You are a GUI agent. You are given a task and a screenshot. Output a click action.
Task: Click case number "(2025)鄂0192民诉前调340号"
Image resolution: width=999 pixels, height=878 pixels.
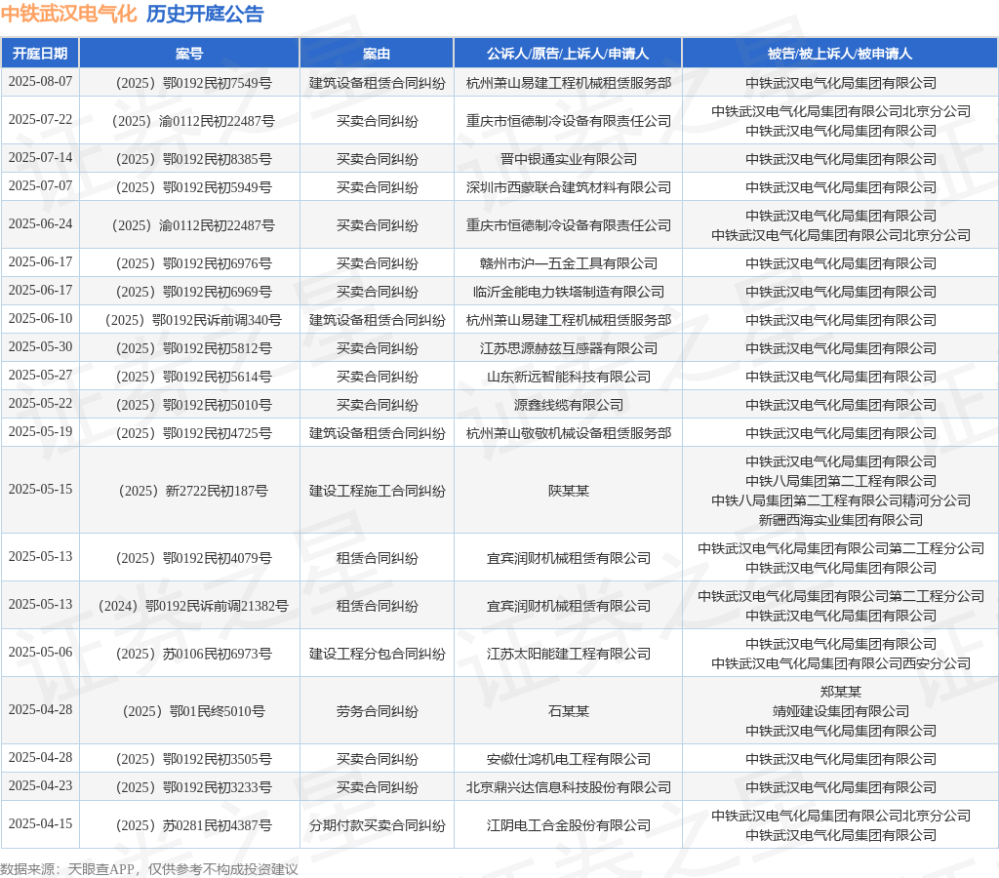click(x=194, y=321)
